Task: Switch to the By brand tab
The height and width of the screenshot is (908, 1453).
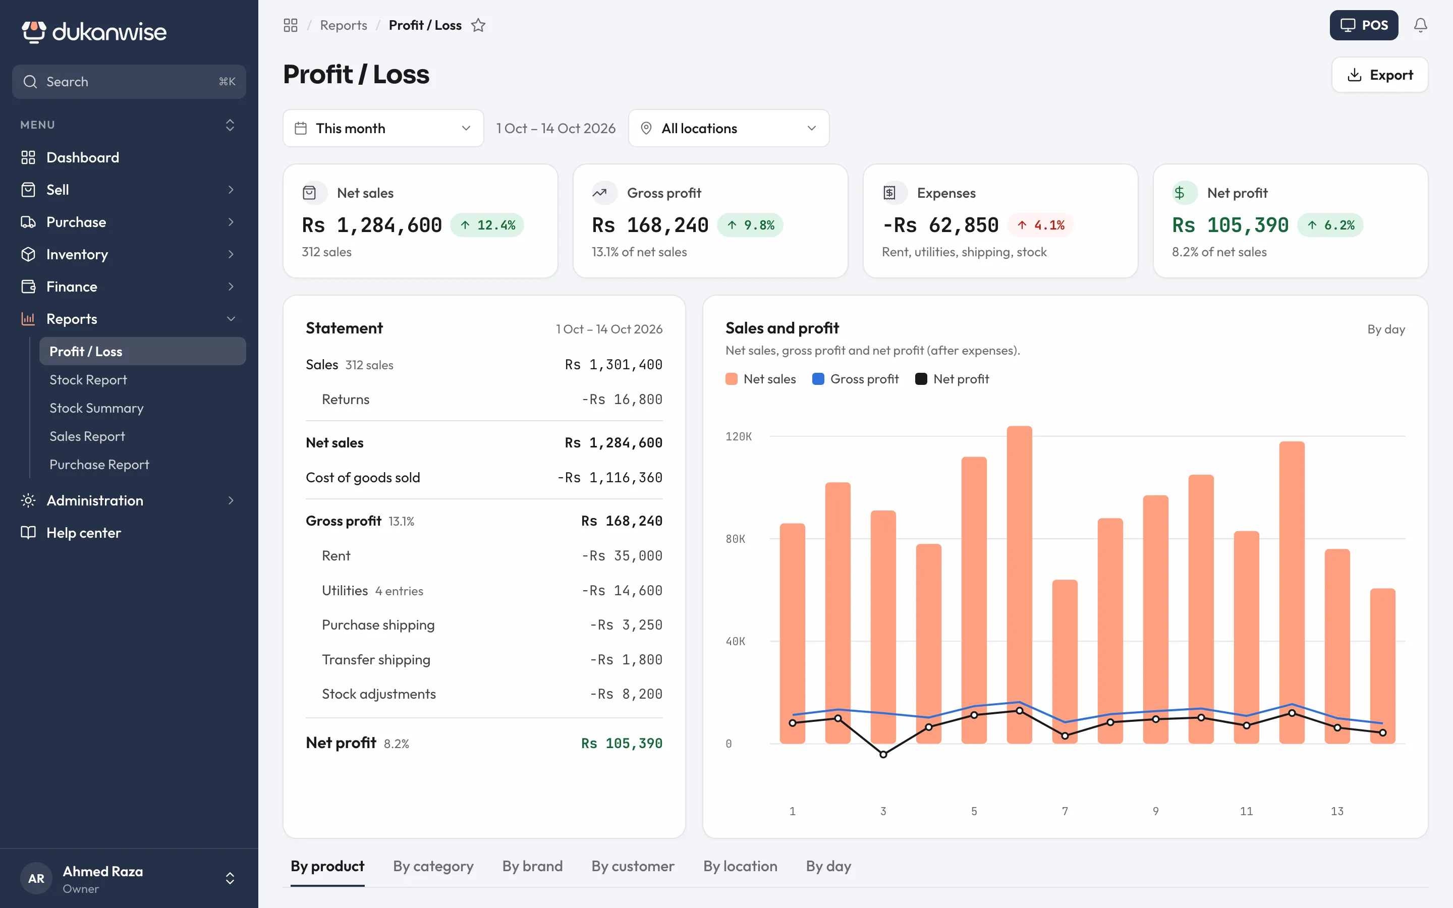Action: pos(532,866)
